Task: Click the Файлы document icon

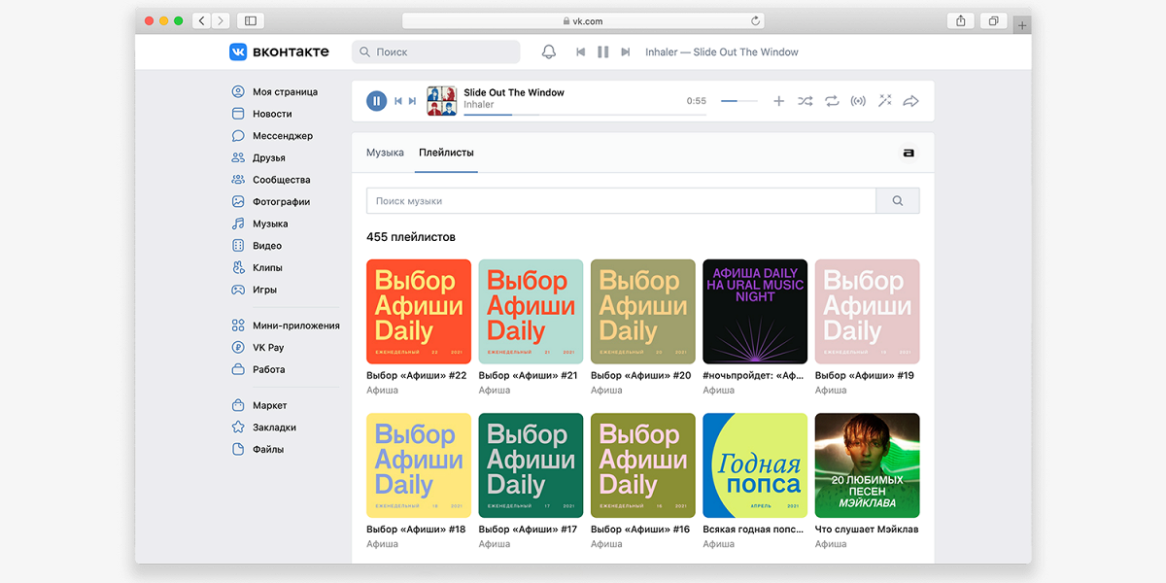Action: [238, 450]
